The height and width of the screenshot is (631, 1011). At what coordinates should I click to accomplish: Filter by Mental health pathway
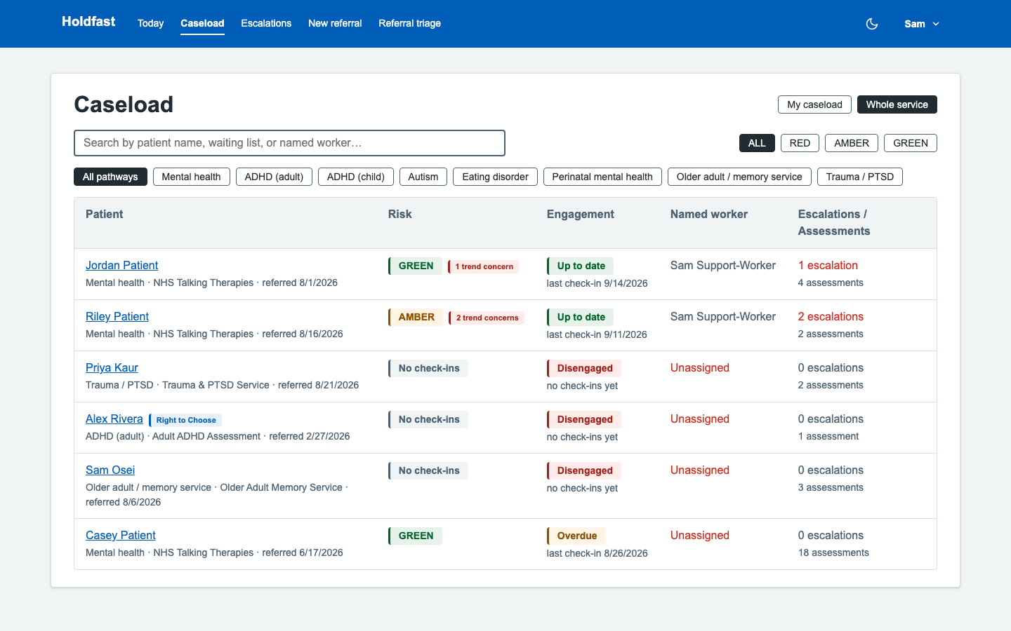tap(191, 177)
